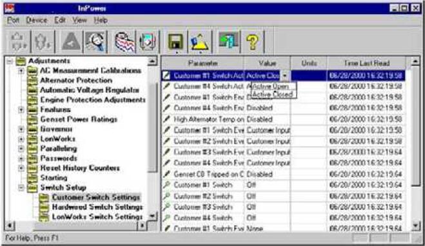Click the Parameter column header
Image resolution: width=425 pixels, height=246 pixels.
pos(203,63)
